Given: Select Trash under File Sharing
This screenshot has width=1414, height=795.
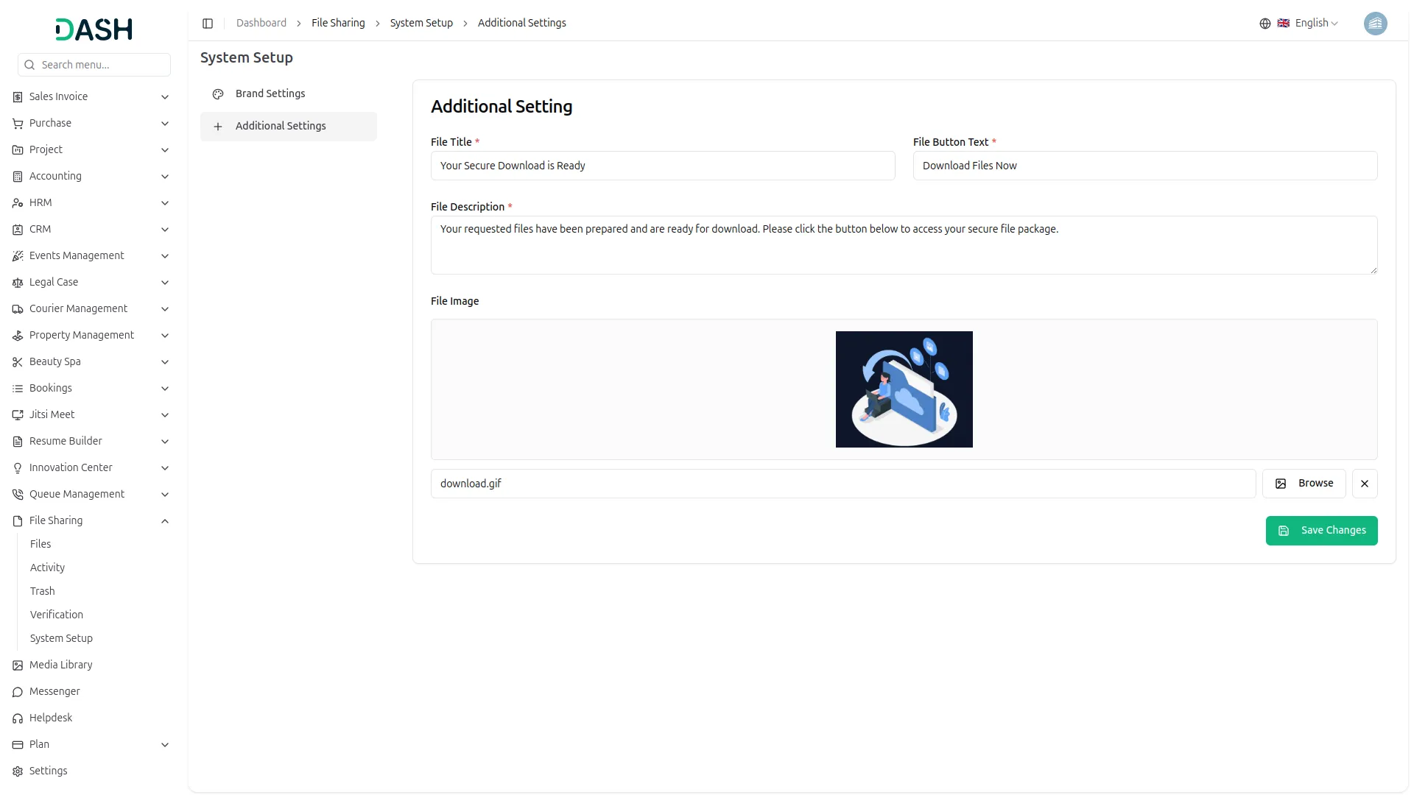Looking at the screenshot, I should pyautogui.click(x=43, y=591).
